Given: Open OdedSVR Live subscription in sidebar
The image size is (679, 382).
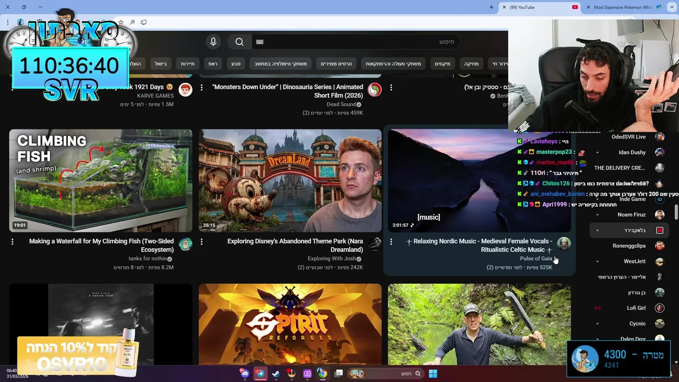Looking at the screenshot, I should click(629, 137).
